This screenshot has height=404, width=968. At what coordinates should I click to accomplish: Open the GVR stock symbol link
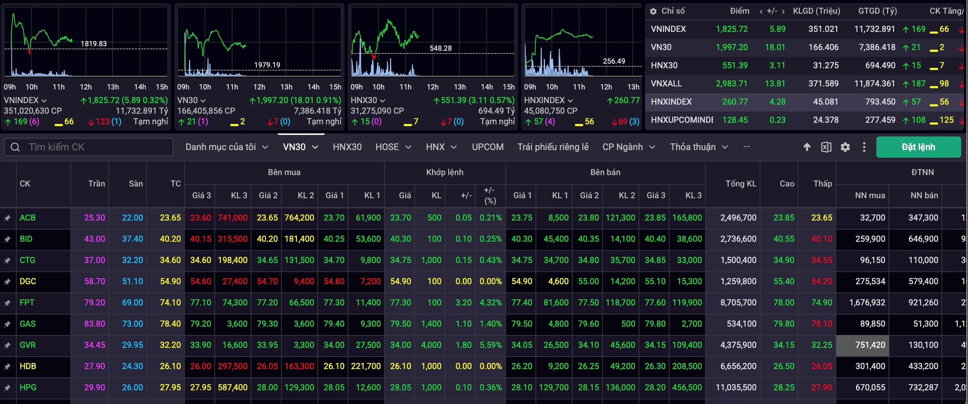pos(27,345)
